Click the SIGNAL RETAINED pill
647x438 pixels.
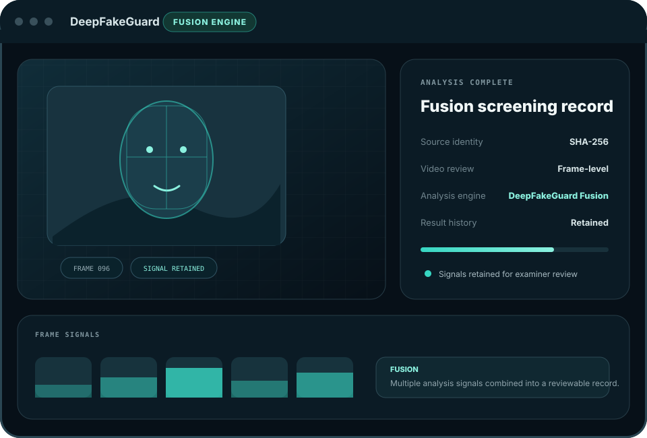(174, 268)
